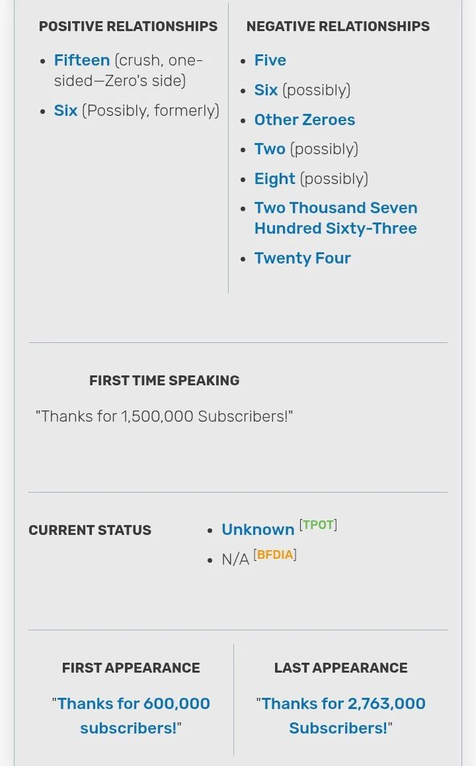Click the Negative Relationships heading
This screenshot has width=476, height=766.
(338, 26)
